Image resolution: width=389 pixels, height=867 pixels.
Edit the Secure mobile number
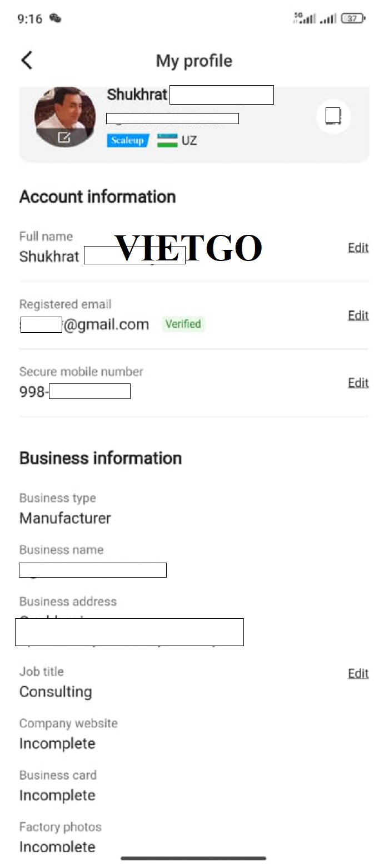tap(358, 382)
